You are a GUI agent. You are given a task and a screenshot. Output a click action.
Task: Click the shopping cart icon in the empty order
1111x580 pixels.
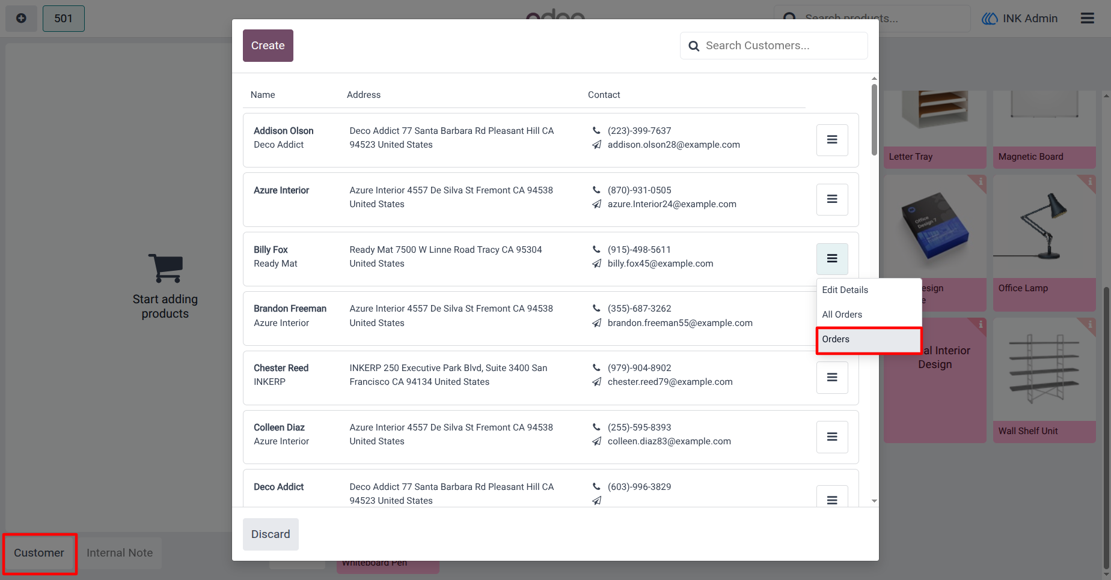tap(165, 268)
